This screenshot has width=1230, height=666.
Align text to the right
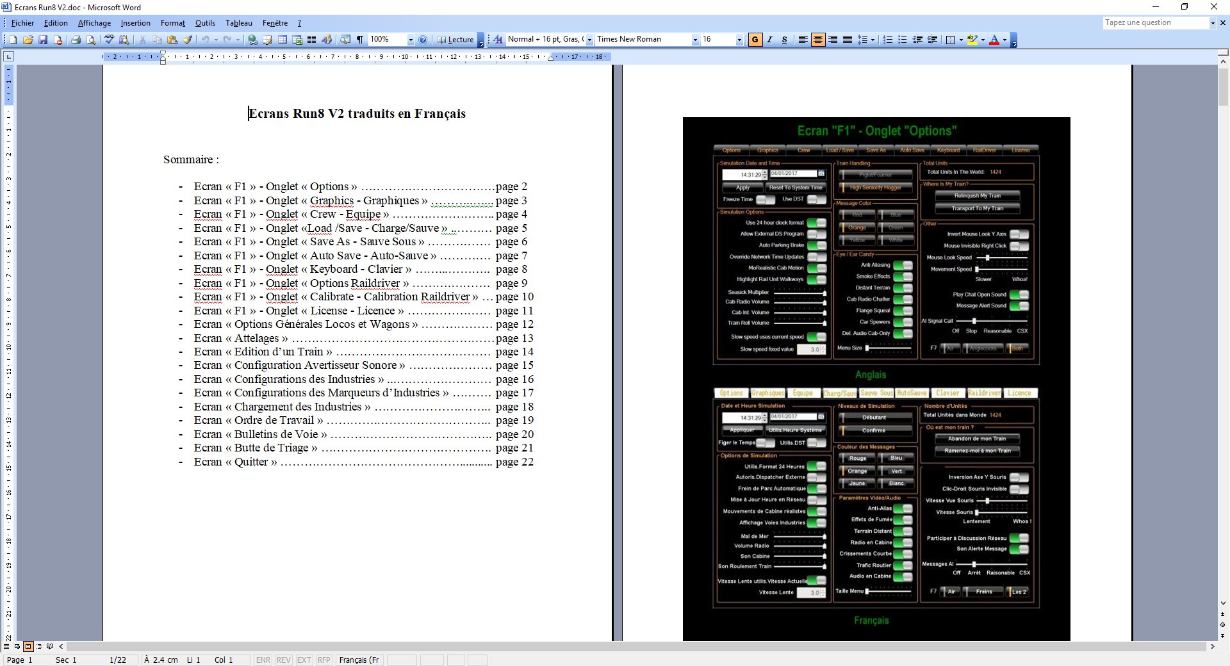pos(832,40)
